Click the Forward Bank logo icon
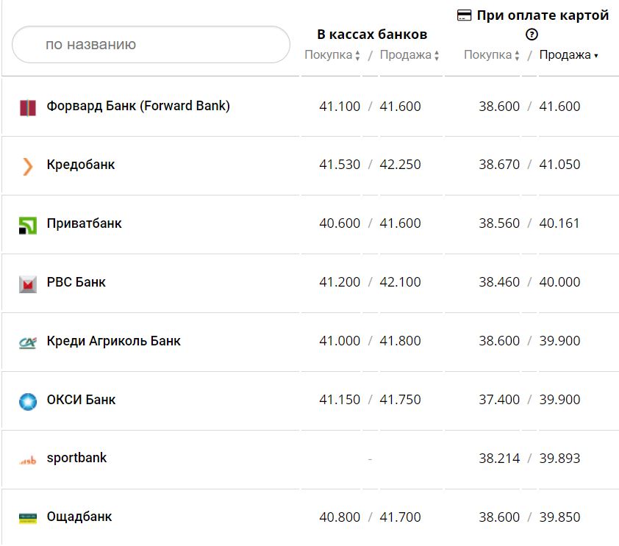This screenshot has height=546, width=619. (27, 107)
